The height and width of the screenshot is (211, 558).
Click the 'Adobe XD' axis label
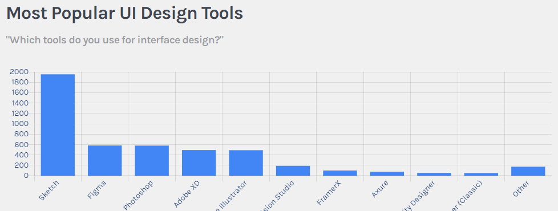pos(187,194)
